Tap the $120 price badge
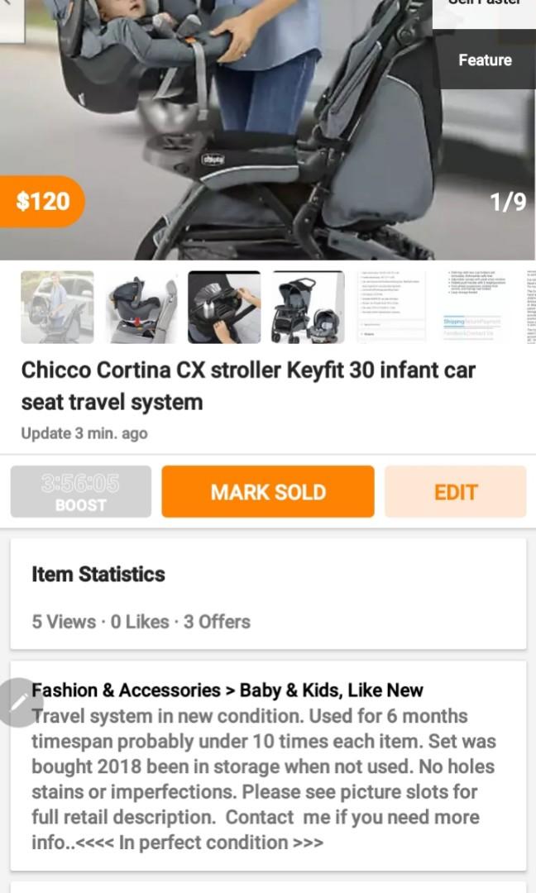Image resolution: width=536 pixels, height=893 pixels. coord(42,202)
